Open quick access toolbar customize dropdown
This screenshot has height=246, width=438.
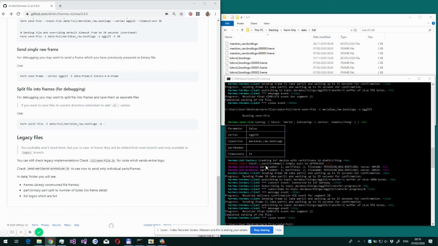[x=241, y=17]
